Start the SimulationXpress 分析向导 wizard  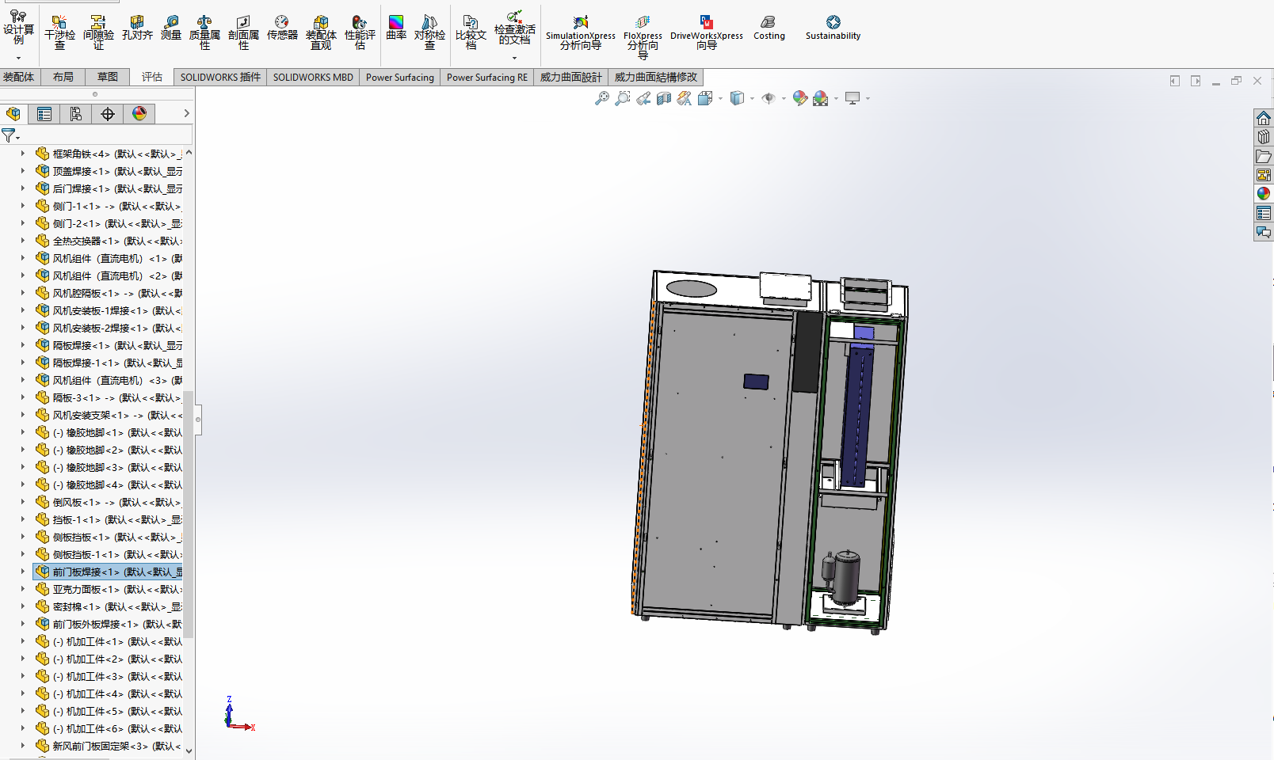[x=580, y=30]
